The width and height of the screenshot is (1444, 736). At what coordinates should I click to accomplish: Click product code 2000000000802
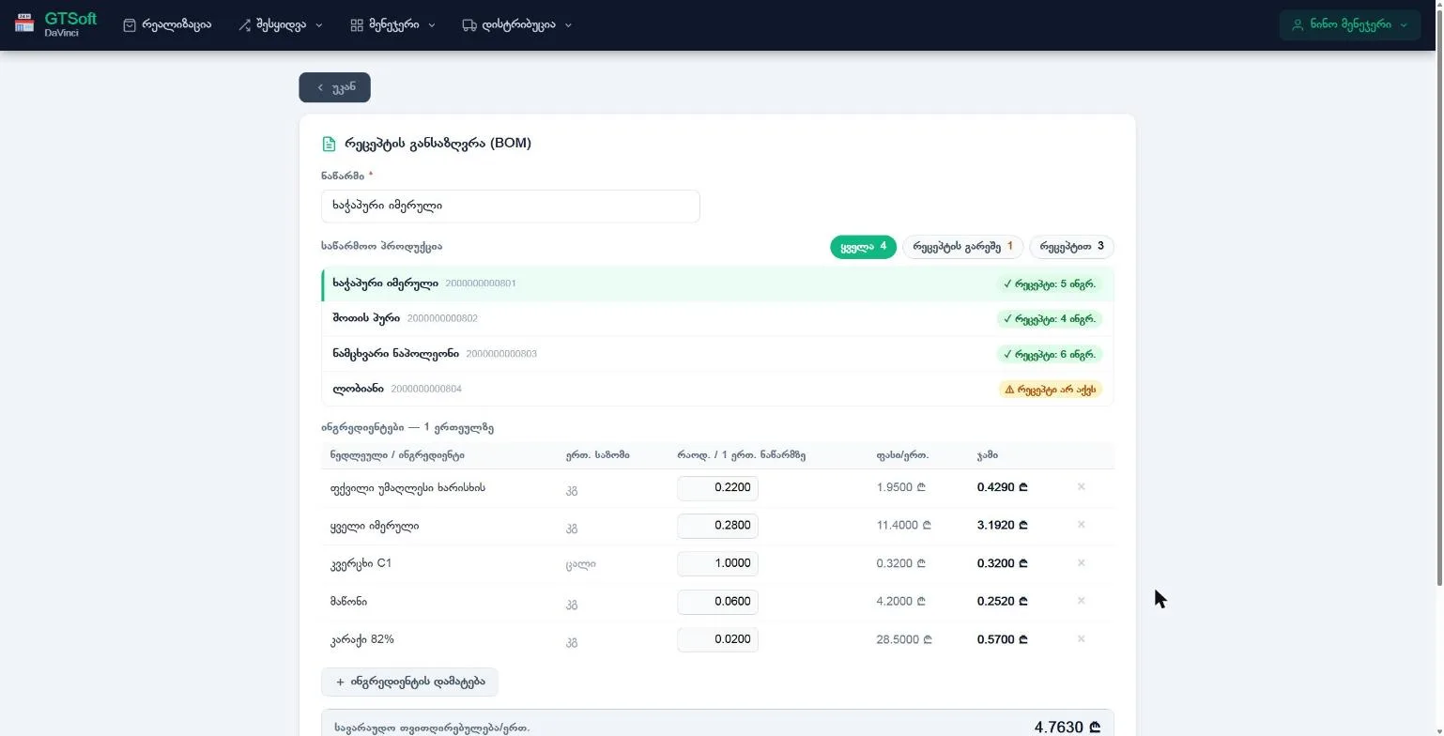tap(442, 318)
